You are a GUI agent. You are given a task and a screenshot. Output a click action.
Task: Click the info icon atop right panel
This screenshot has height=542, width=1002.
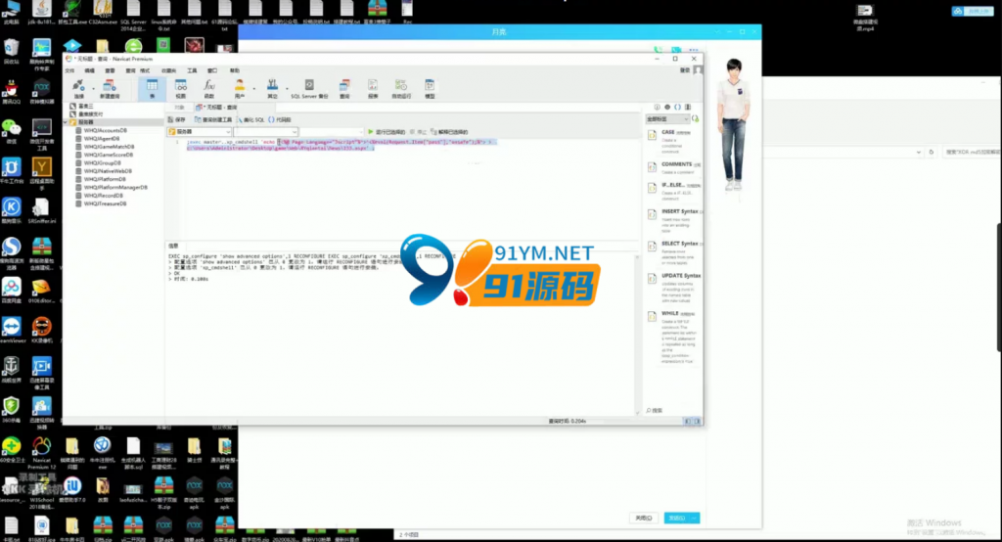click(x=657, y=107)
